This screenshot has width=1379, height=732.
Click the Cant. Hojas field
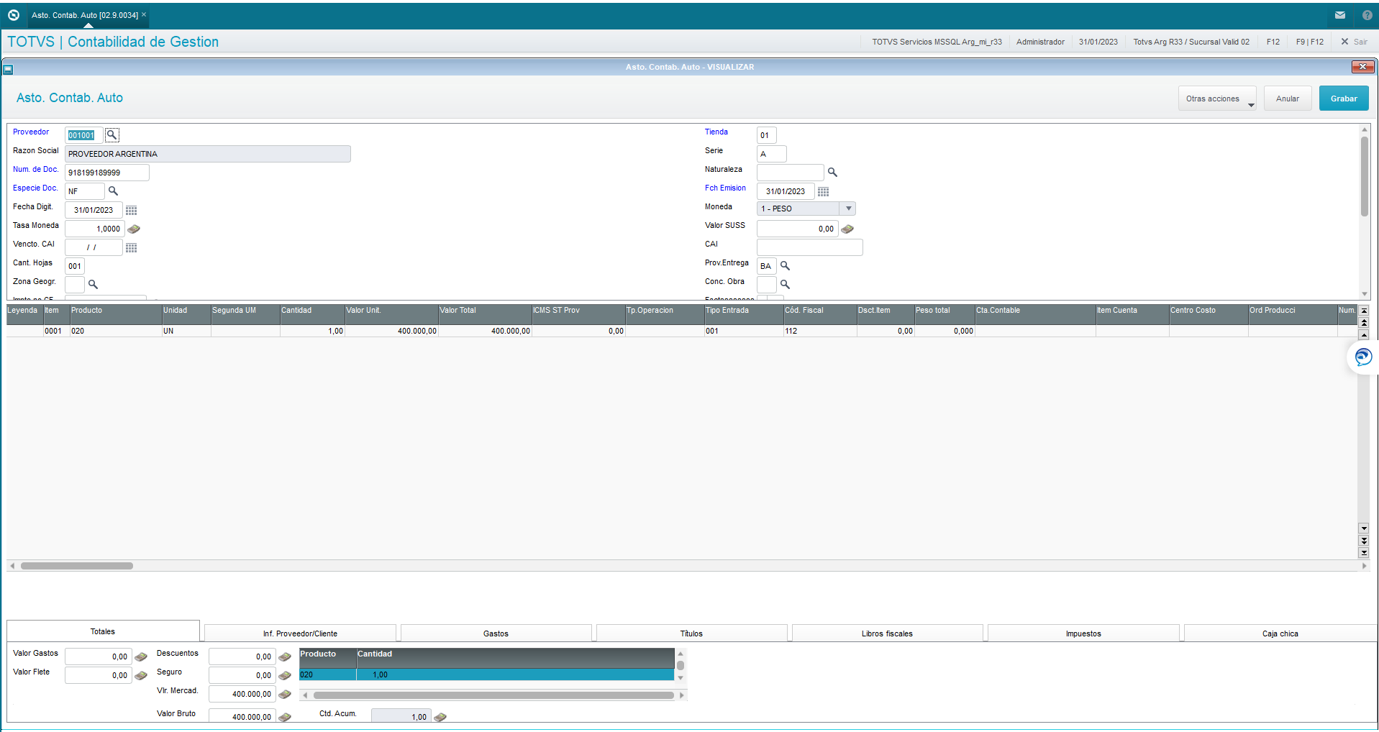75,266
